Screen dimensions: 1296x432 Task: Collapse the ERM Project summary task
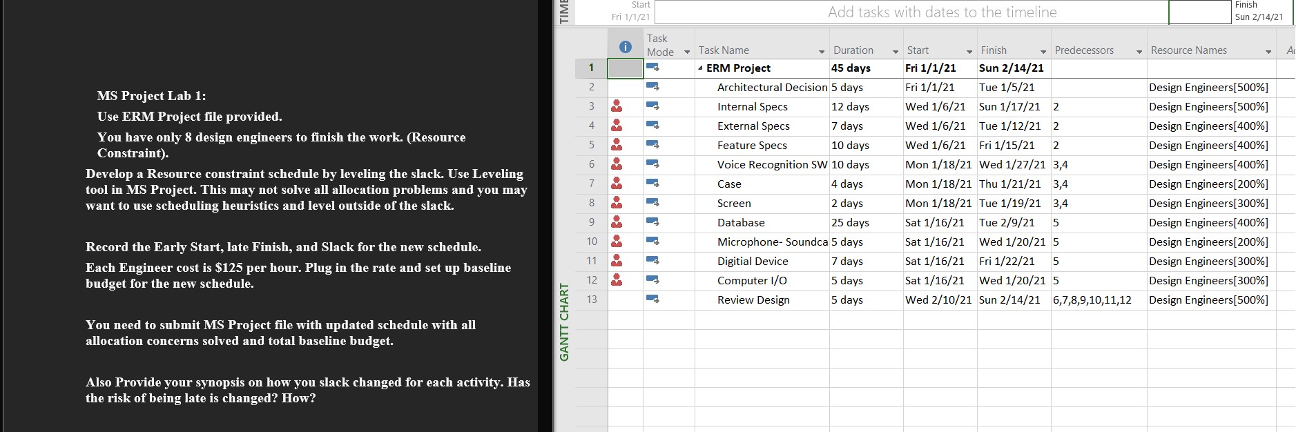[x=701, y=68]
